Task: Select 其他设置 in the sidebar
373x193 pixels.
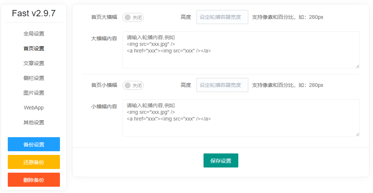Action: [34, 122]
